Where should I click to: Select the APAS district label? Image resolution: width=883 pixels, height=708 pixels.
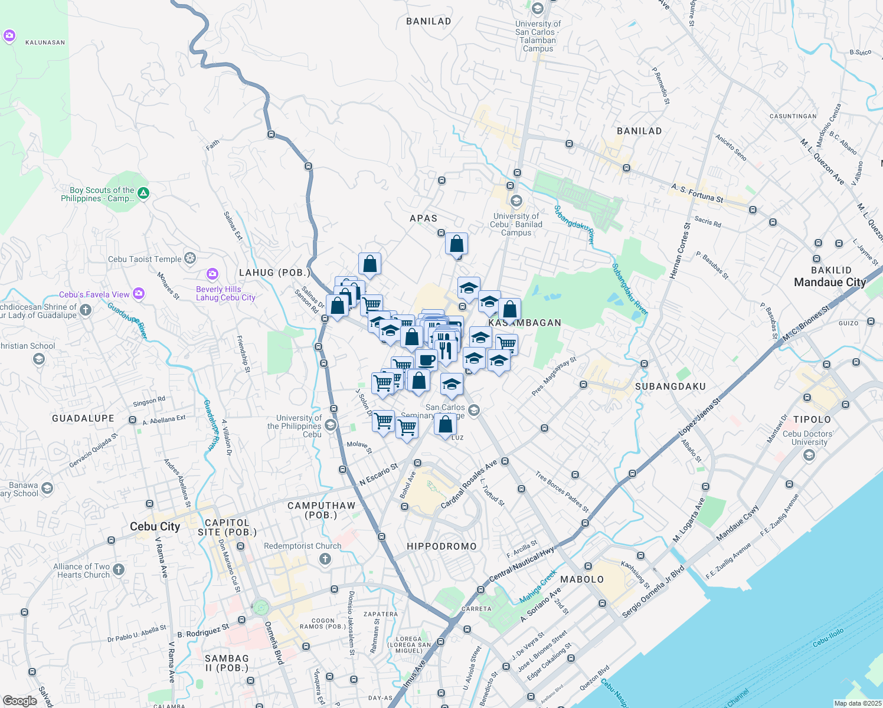(424, 218)
